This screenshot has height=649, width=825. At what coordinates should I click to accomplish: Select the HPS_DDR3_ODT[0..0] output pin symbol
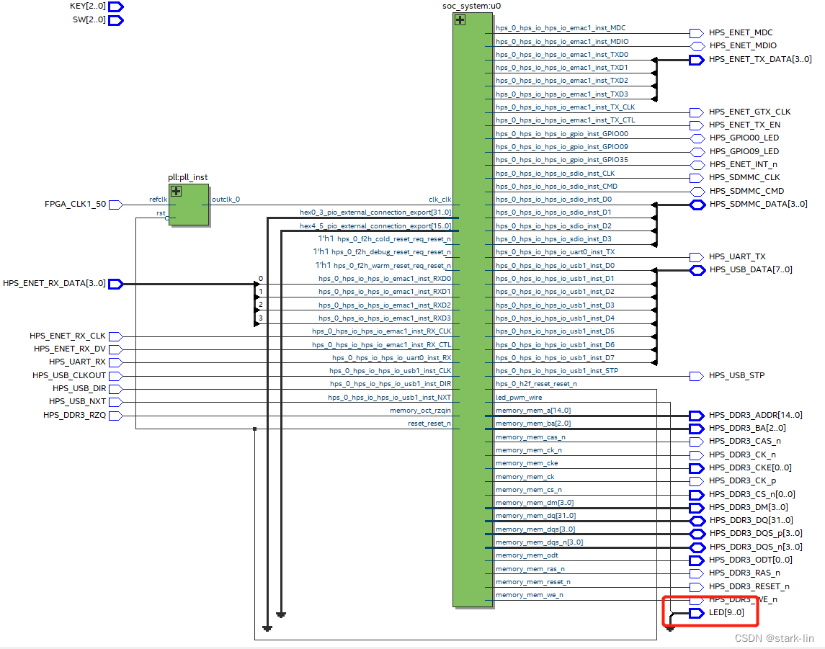[697, 560]
